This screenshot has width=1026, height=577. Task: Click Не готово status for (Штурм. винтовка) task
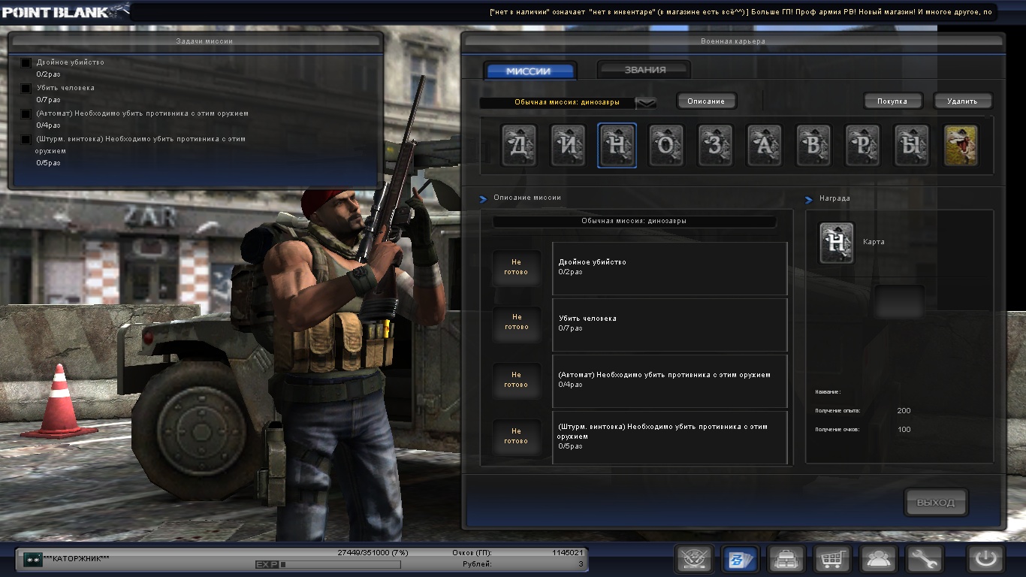[516, 436]
